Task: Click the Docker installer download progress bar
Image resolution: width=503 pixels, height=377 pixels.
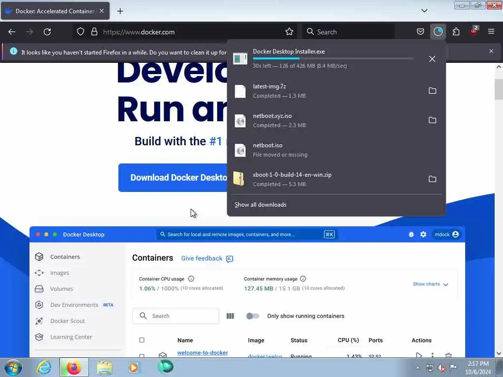Action: click(x=333, y=59)
